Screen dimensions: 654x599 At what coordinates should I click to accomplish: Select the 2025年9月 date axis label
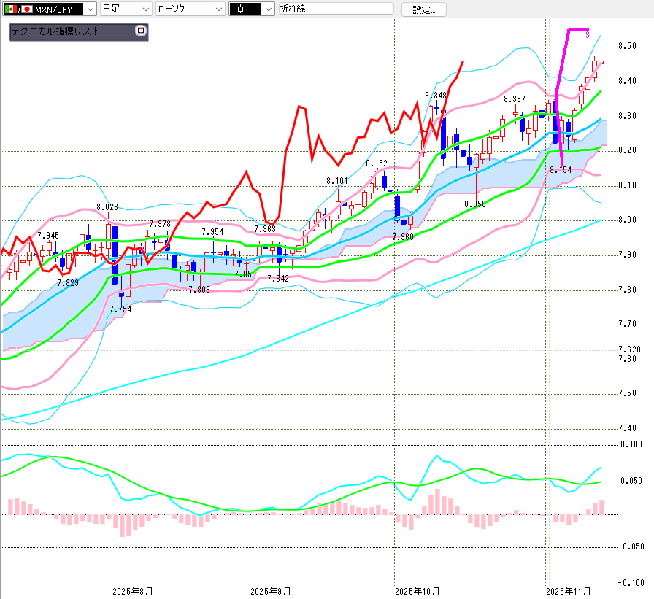pyautogui.click(x=270, y=590)
